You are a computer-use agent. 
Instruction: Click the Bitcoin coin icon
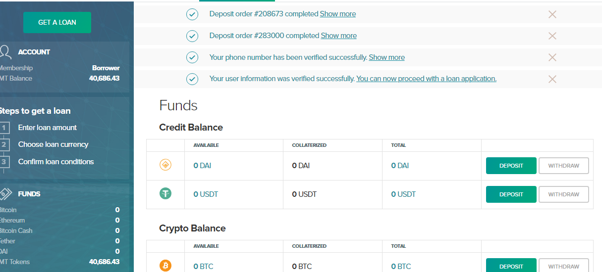(x=165, y=266)
